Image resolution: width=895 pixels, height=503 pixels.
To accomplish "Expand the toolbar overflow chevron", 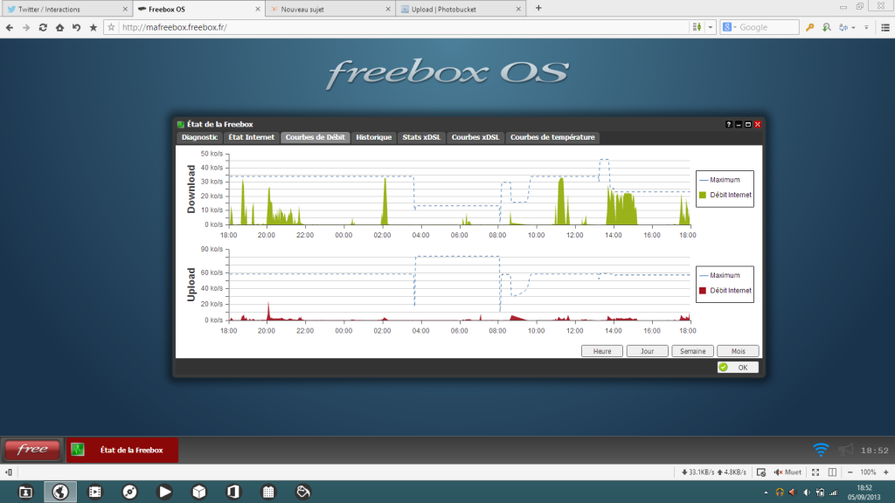I will 866,27.
